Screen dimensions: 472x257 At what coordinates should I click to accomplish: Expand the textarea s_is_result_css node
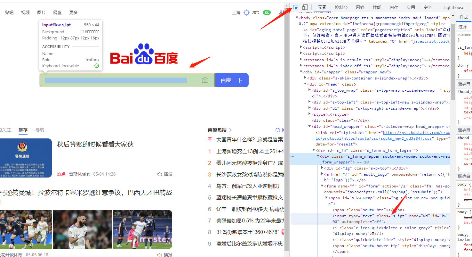[x=301, y=60]
